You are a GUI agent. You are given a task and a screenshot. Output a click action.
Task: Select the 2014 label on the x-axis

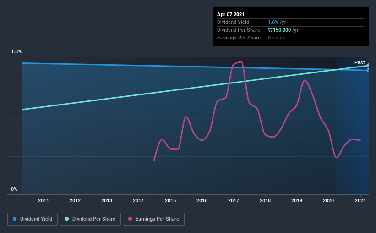[x=138, y=200]
